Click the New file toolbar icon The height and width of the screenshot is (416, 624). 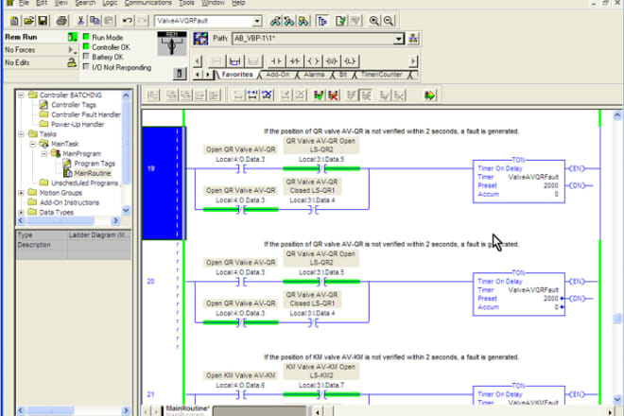(x=14, y=21)
